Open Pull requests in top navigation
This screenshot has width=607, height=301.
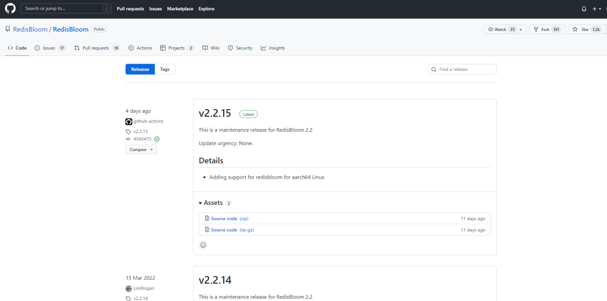point(130,9)
